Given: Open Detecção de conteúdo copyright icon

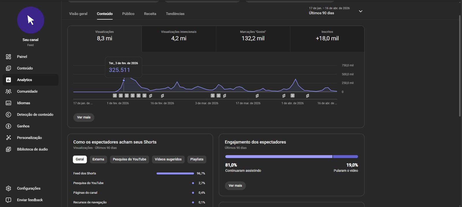Looking at the screenshot, I should click(8, 115).
